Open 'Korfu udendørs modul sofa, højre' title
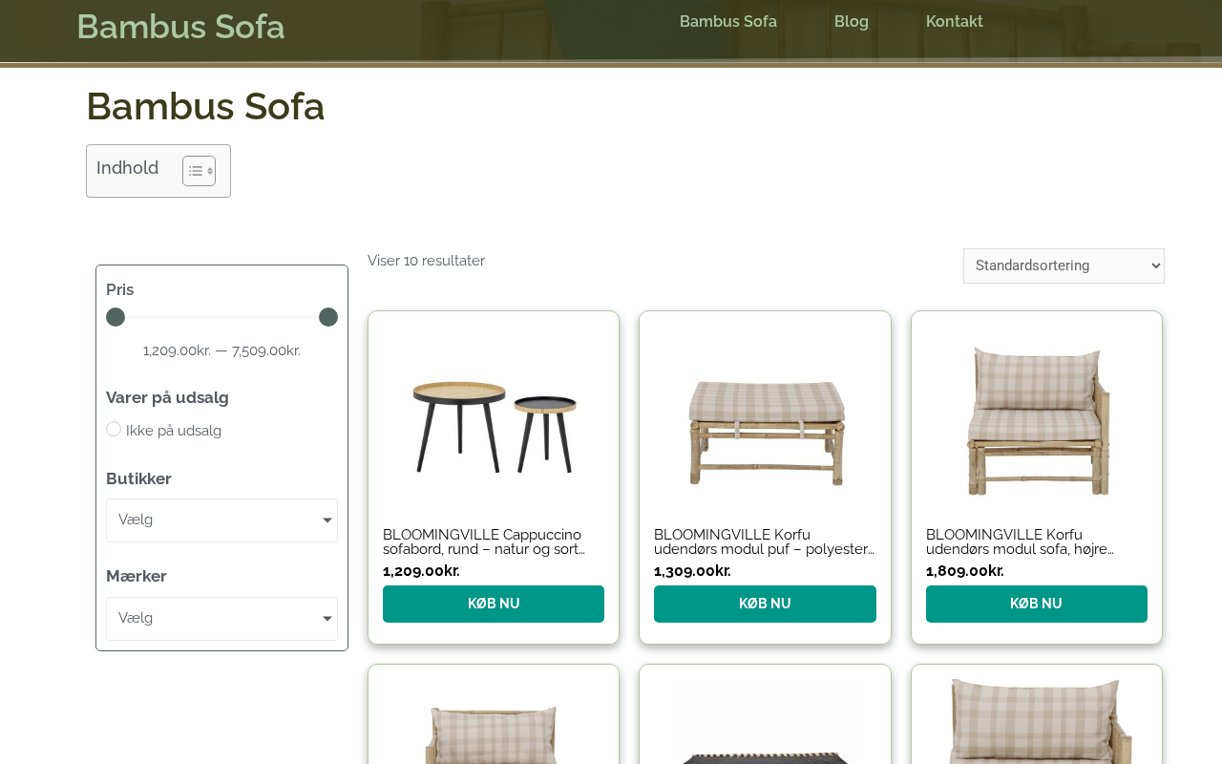Screen dimensions: 1222x764 tap(1020, 541)
